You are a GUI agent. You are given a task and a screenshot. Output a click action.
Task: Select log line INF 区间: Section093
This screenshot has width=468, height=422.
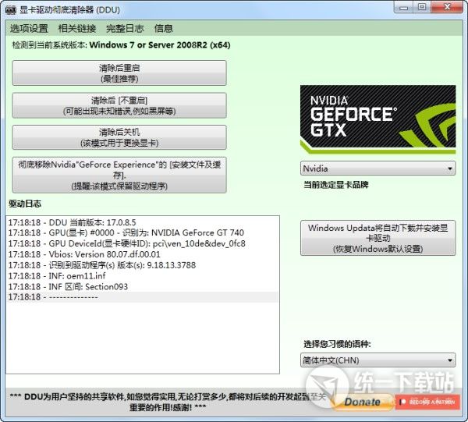(x=142, y=286)
